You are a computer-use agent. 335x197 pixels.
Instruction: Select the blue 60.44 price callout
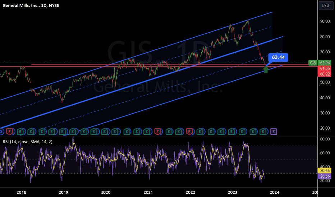point(278,58)
